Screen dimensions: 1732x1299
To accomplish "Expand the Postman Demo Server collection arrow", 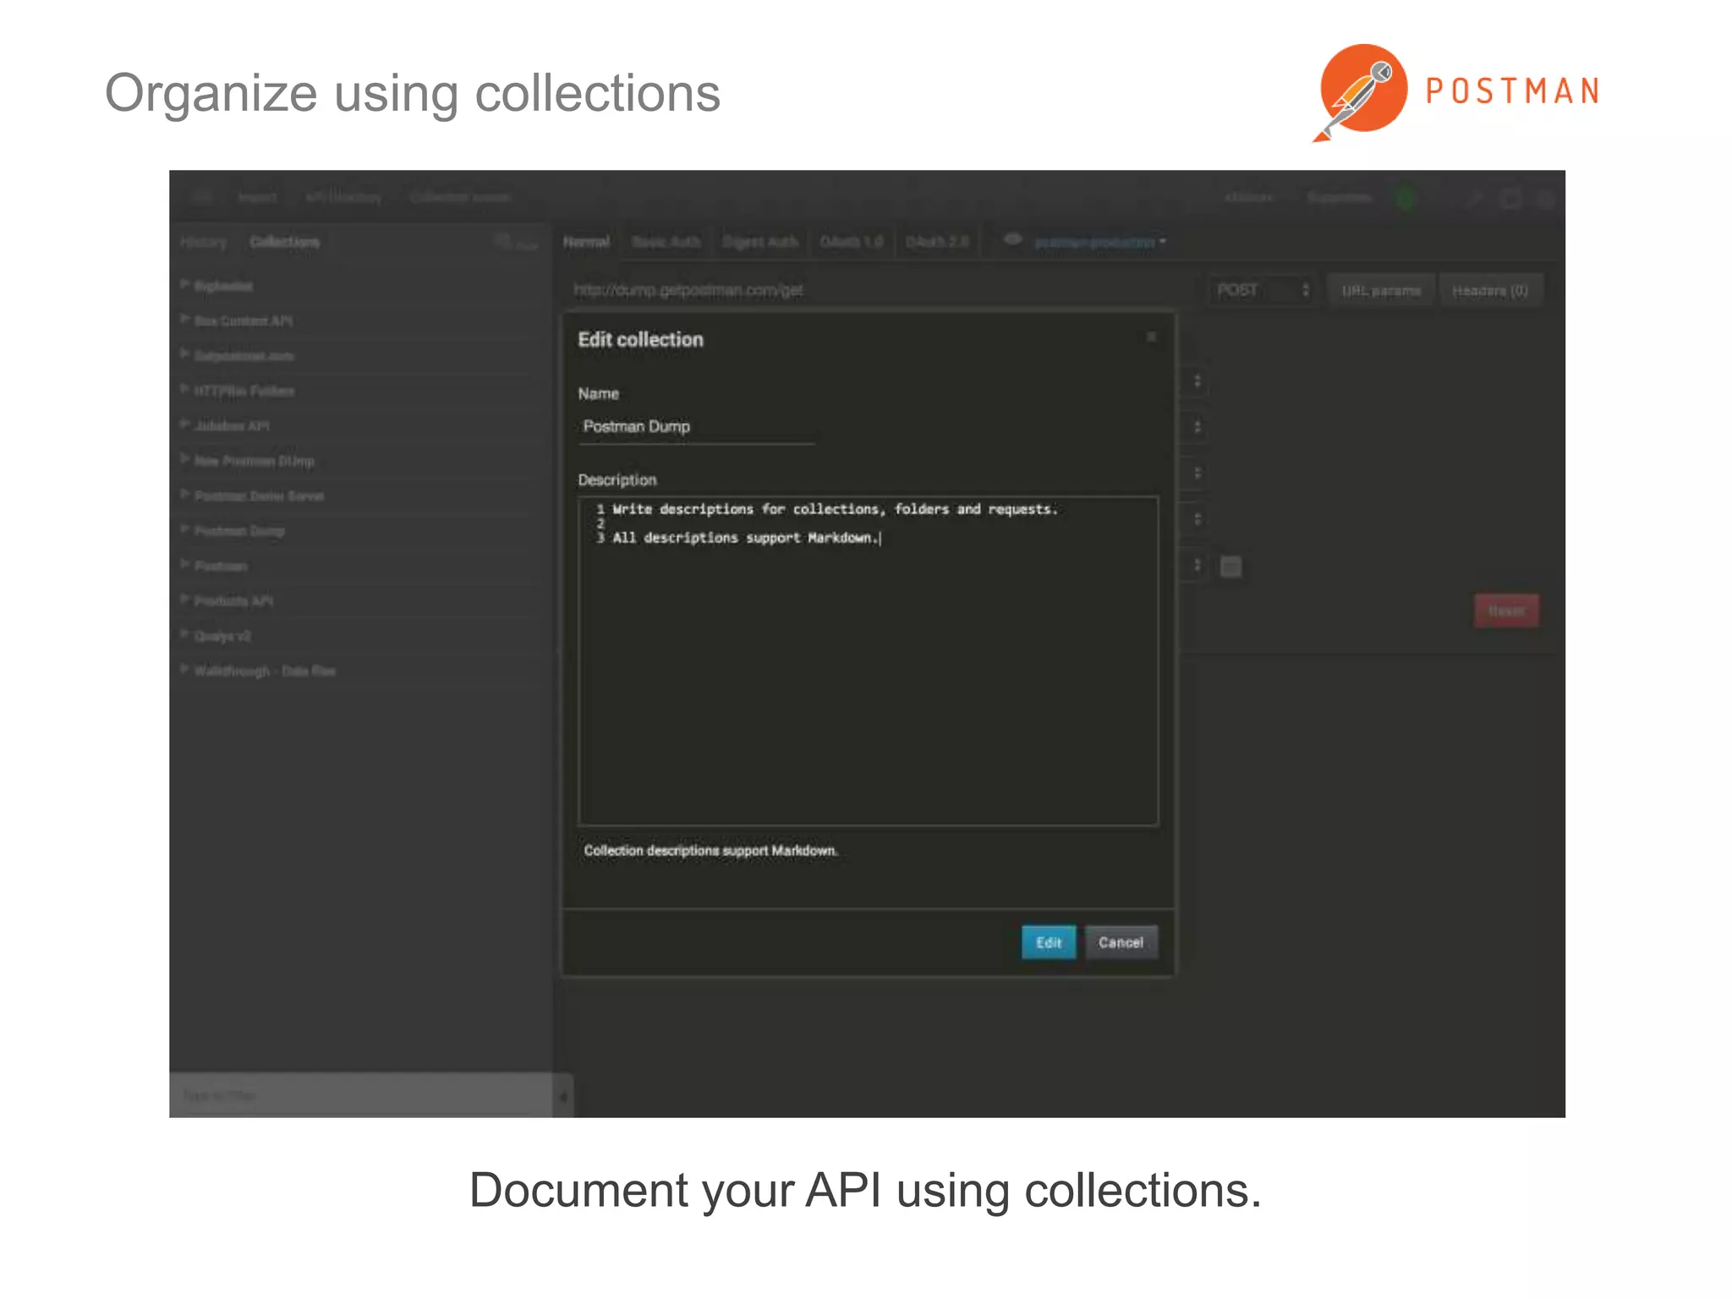I will click(x=184, y=495).
